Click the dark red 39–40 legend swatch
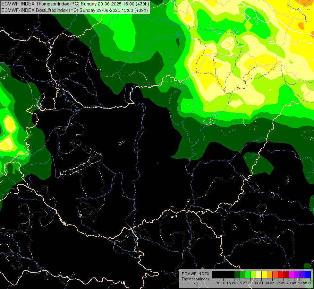The height and width of the screenshot is (289, 314). (x=286, y=275)
